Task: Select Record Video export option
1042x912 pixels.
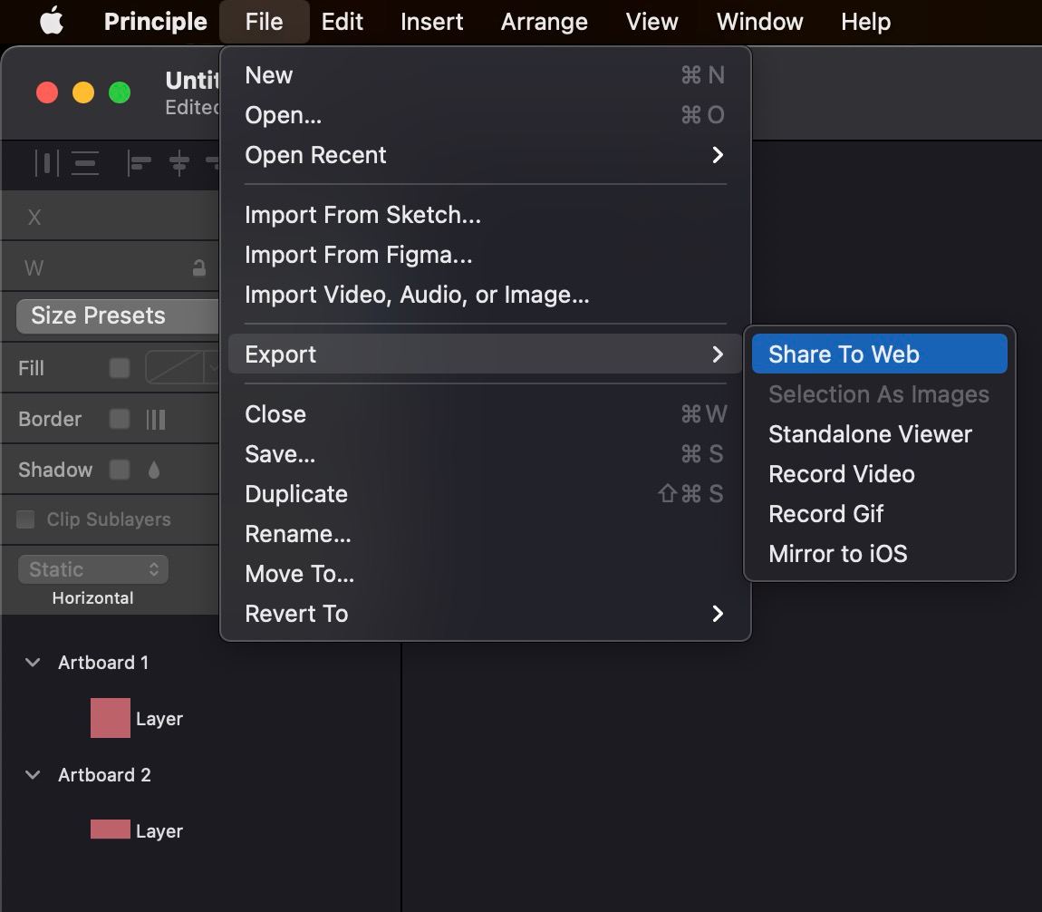Action: (x=879, y=474)
